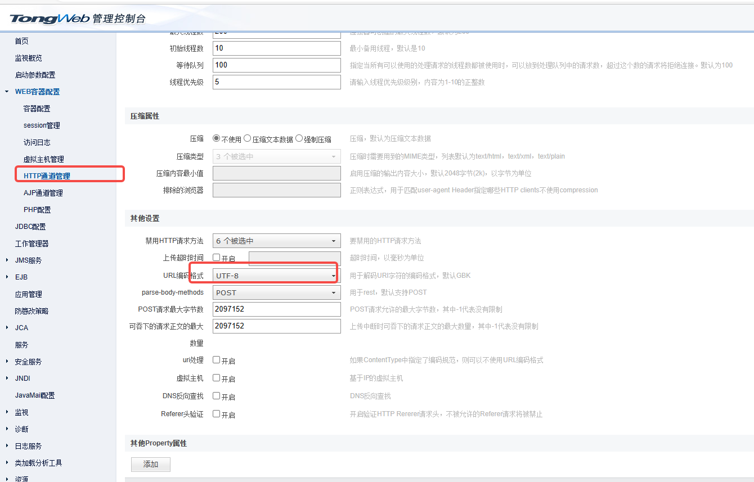
Task: Open the URL编码格式 dropdown showing UTF-8
Action: 276,276
